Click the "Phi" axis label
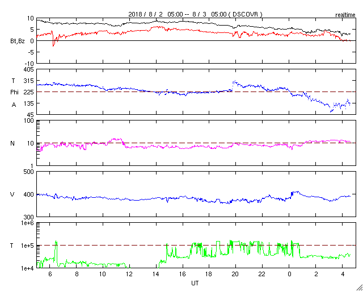 pyautogui.click(x=14, y=93)
